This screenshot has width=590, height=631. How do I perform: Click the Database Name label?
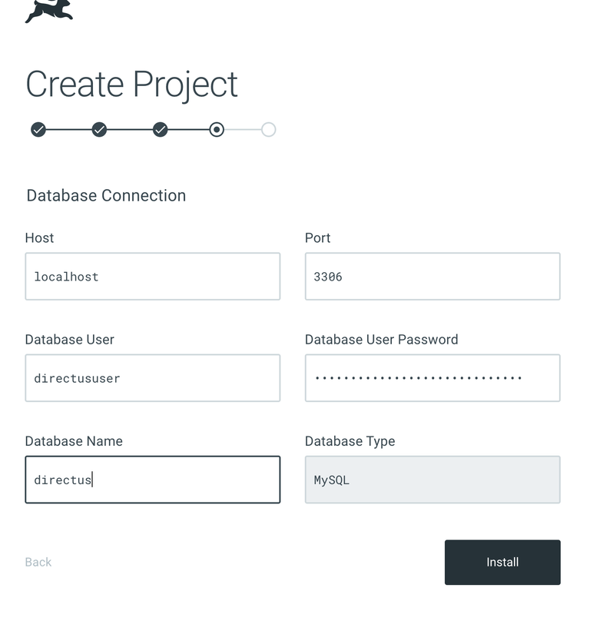(x=74, y=440)
